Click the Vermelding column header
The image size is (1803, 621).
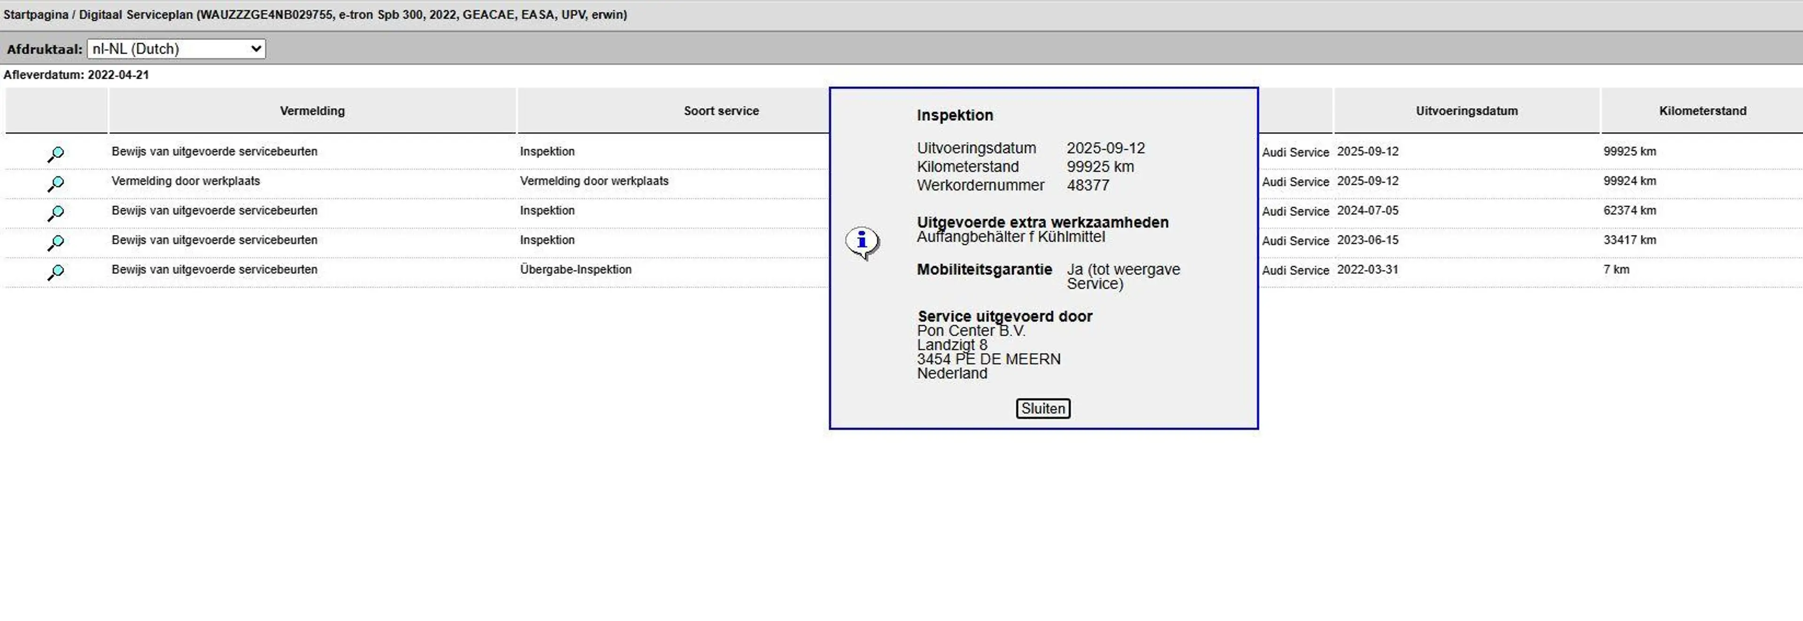point(312,111)
